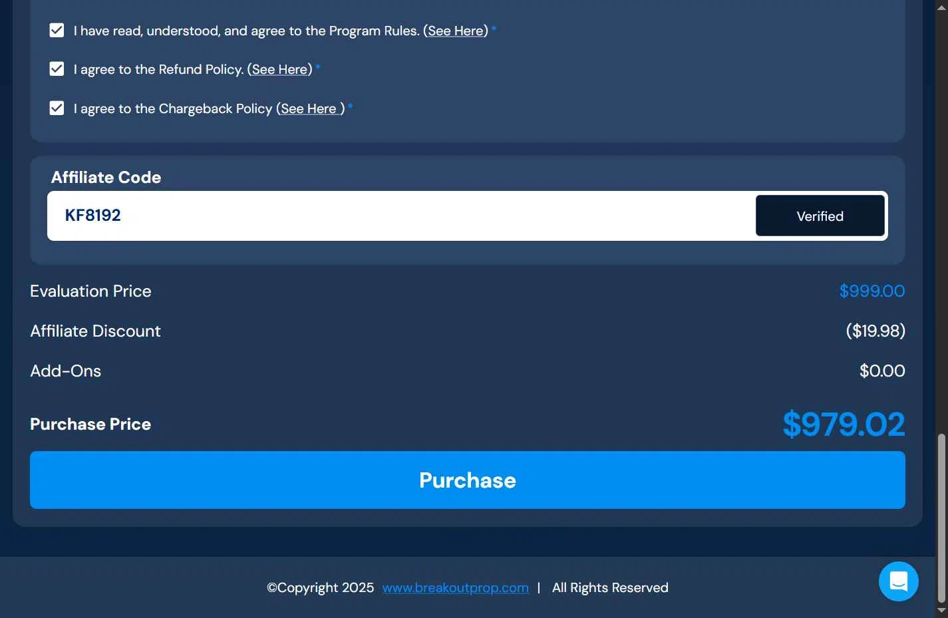This screenshot has height=618, width=948.
Task: Click the vertical scrollbar thumb
Action: [x=941, y=518]
